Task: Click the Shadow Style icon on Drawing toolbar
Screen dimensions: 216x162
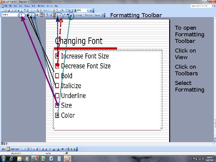Action: pos(71,149)
